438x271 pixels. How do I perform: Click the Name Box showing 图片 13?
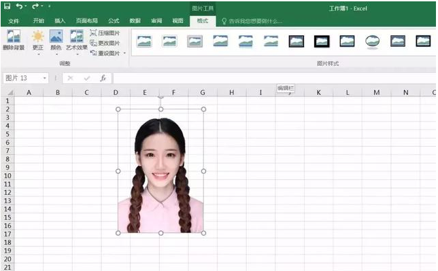[x=22, y=78]
